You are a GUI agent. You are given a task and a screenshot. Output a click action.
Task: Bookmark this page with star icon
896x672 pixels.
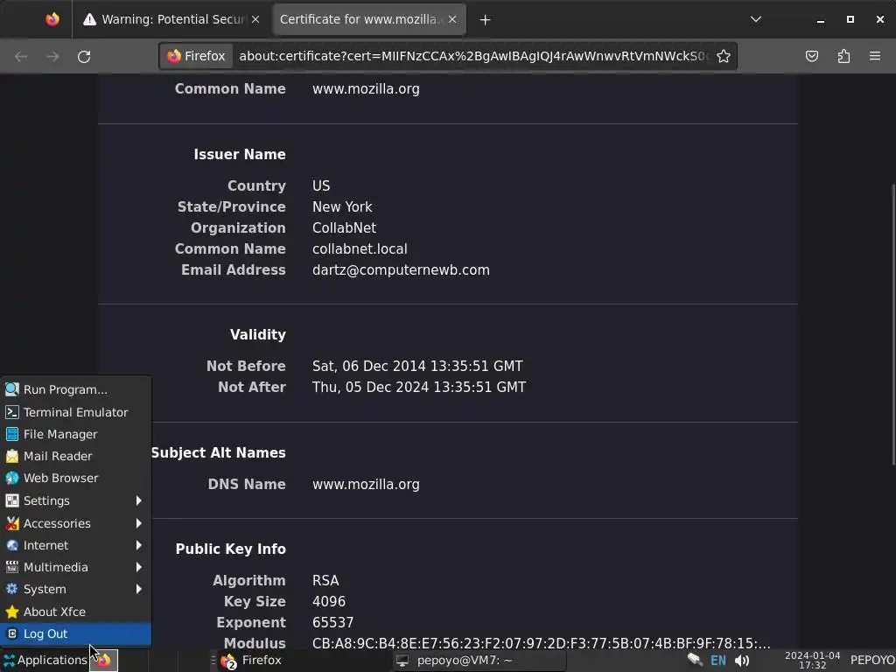[x=724, y=56]
